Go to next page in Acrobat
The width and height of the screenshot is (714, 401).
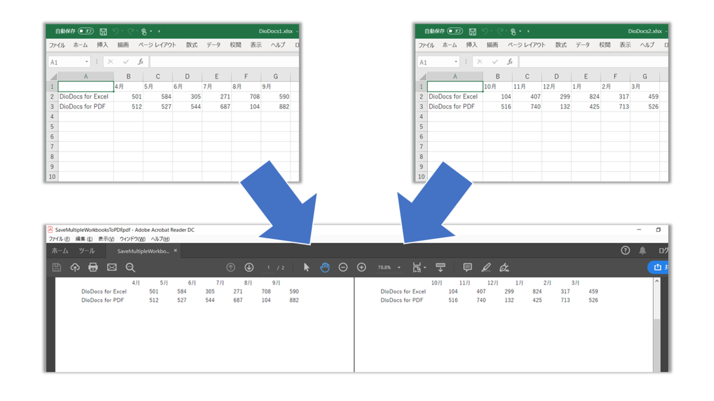(249, 267)
